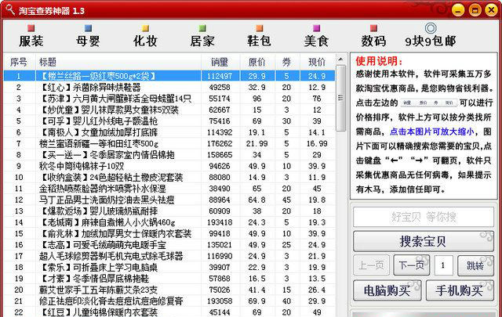Select row 【可孚】婴儿红外线电子额温枪
The height and width of the screenshot is (317, 502).
169,121
